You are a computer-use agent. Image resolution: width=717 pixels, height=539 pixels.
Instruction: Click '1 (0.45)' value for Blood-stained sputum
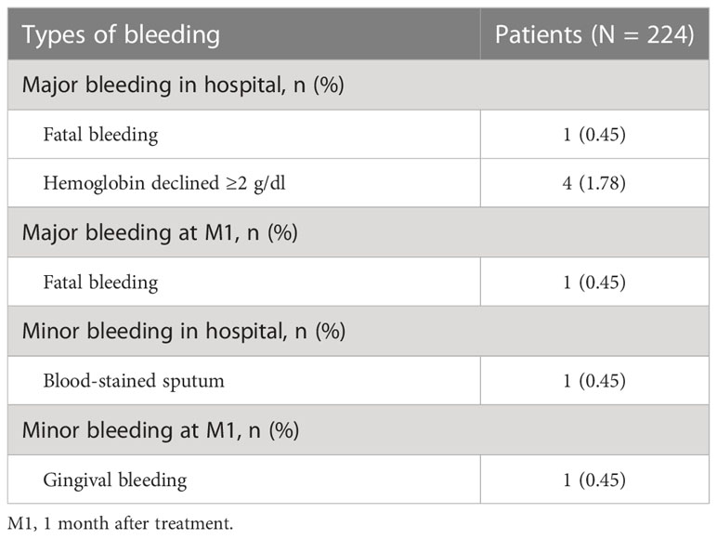pos(594,381)
